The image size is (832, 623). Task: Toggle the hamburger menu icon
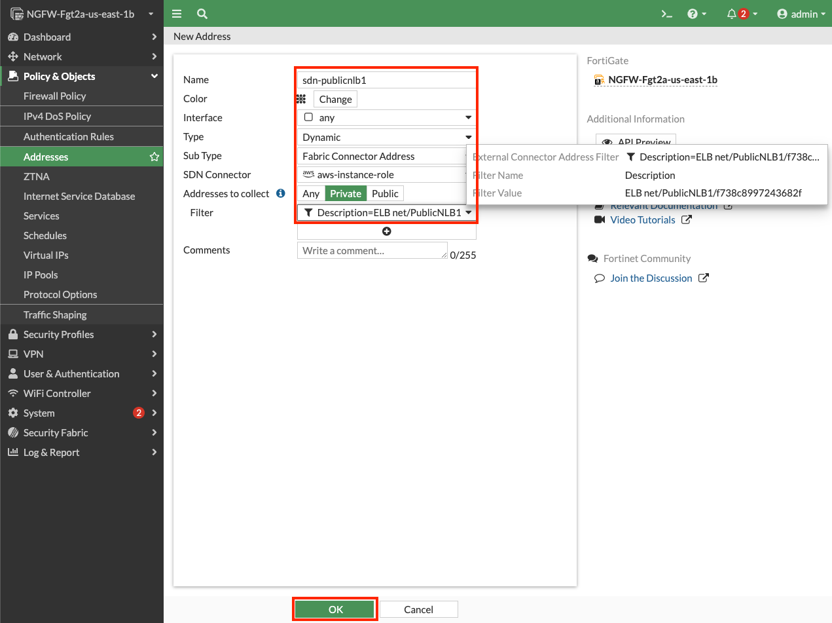[x=177, y=14]
